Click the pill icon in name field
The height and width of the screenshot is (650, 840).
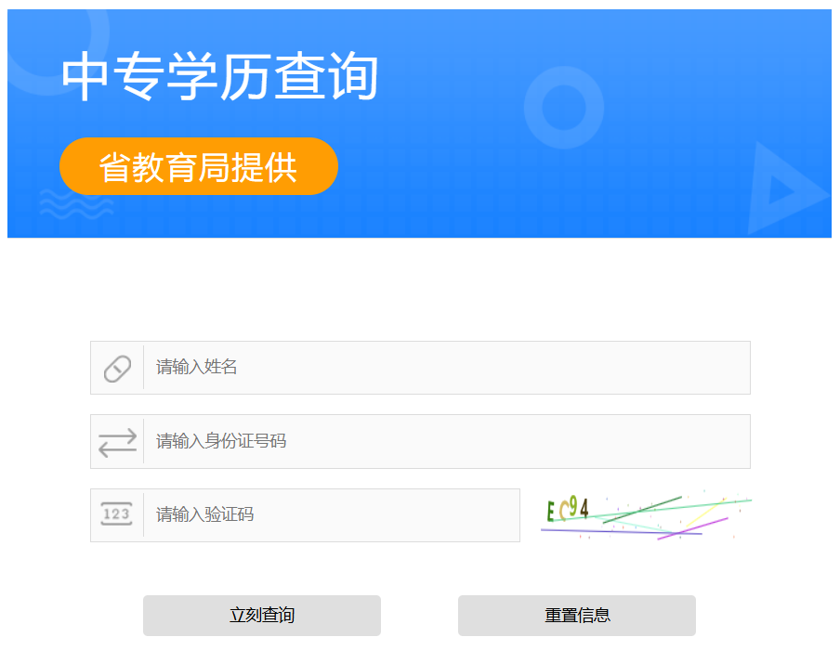117,368
